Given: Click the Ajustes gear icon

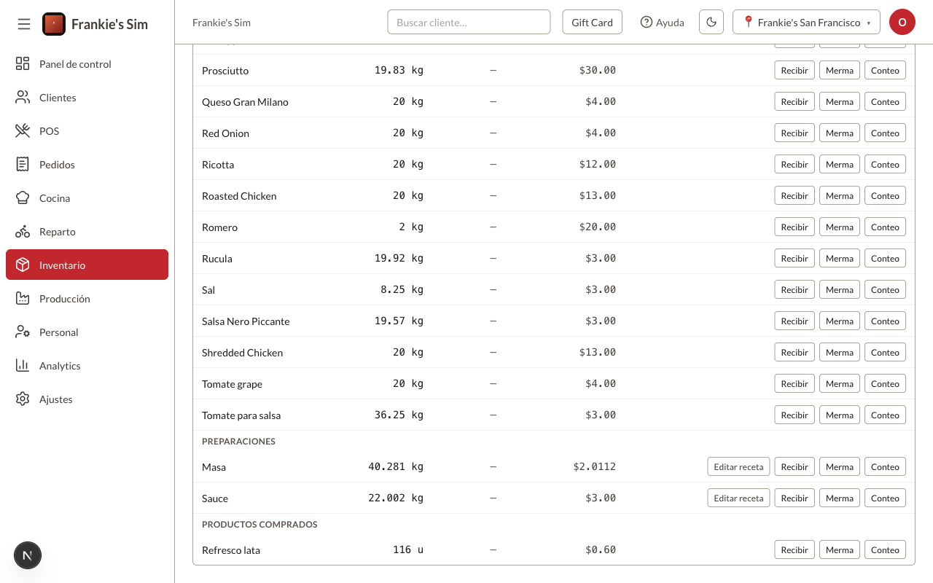Looking at the screenshot, I should (23, 399).
